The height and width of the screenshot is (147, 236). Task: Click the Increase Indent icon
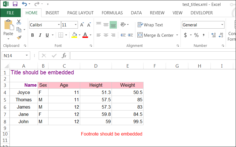click(130, 35)
